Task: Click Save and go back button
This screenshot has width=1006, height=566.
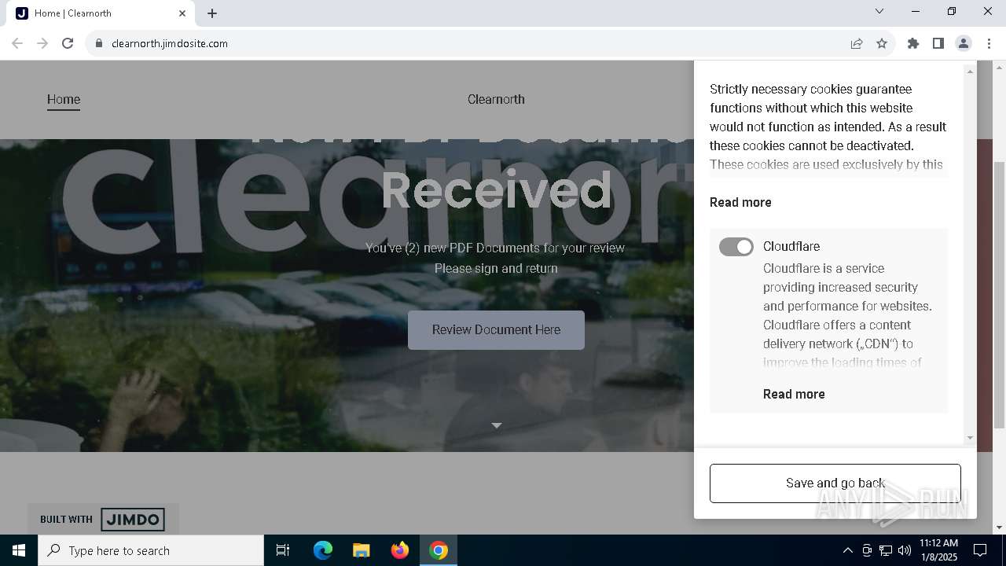Action: tap(835, 483)
